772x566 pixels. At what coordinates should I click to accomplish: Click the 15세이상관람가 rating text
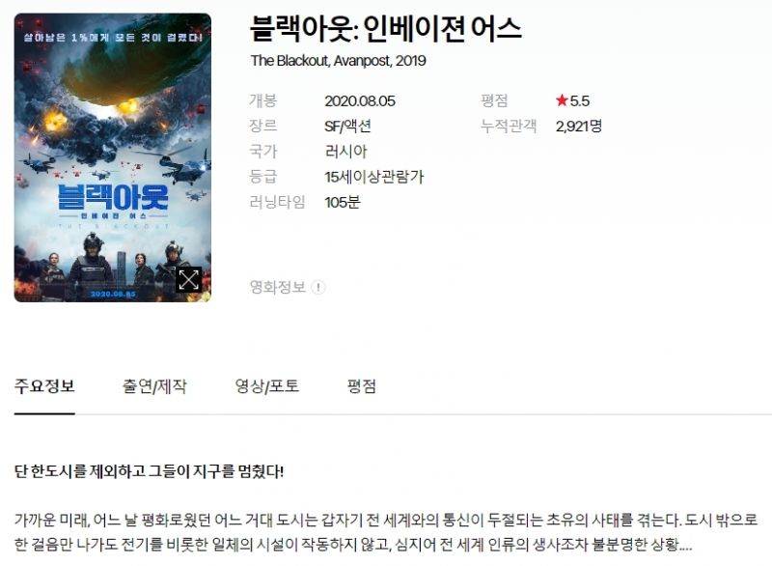pos(374,177)
